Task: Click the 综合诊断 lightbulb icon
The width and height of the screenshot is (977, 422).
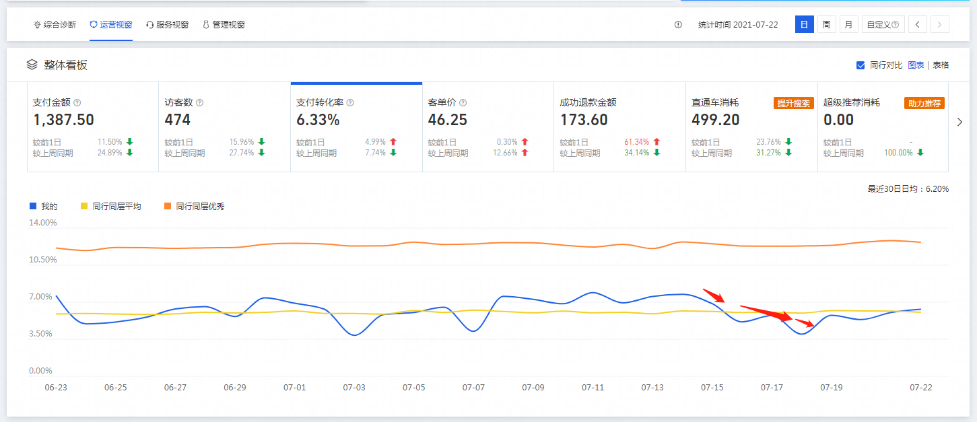Action: pos(37,25)
